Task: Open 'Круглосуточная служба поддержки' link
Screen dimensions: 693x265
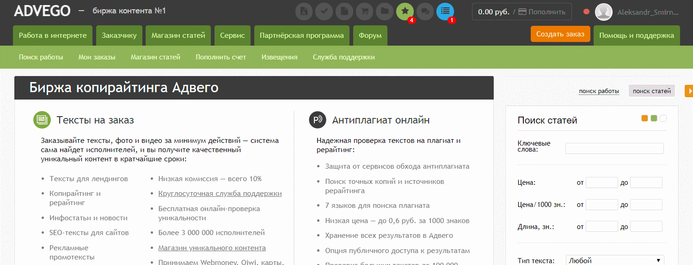Action: (x=220, y=194)
